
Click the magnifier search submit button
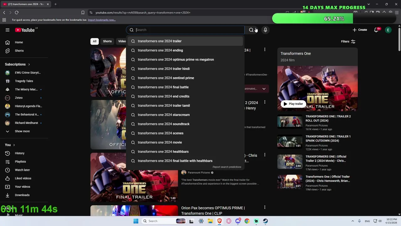pyautogui.click(x=251, y=30)
